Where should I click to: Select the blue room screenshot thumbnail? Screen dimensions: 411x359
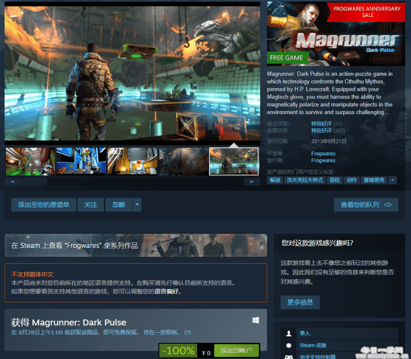pyautogui.click(x=81, y=162)
